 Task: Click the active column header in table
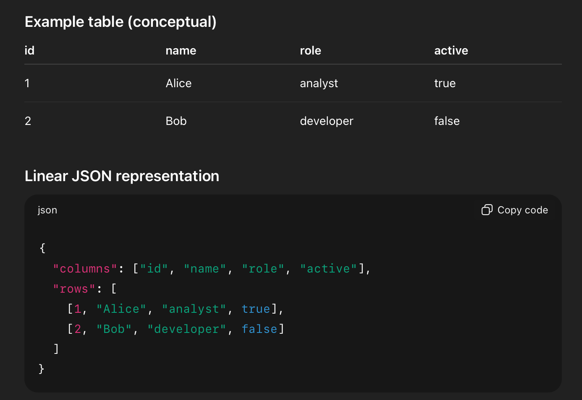[451, 51]
